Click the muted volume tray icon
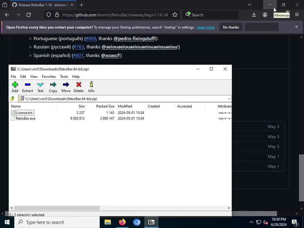The height and width of the screenshot is (228, 304). (266, 222)
